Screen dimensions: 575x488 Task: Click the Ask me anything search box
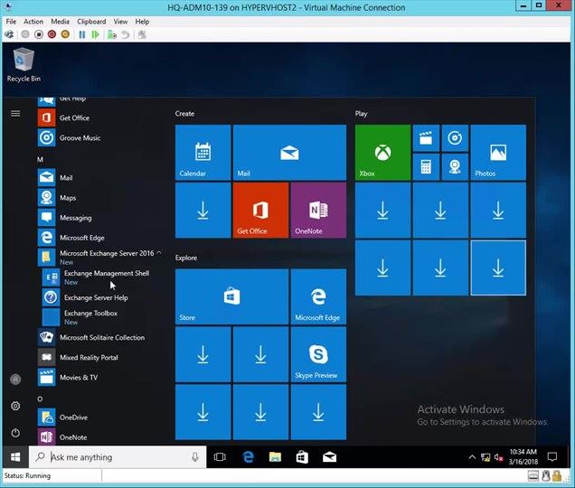118,457
